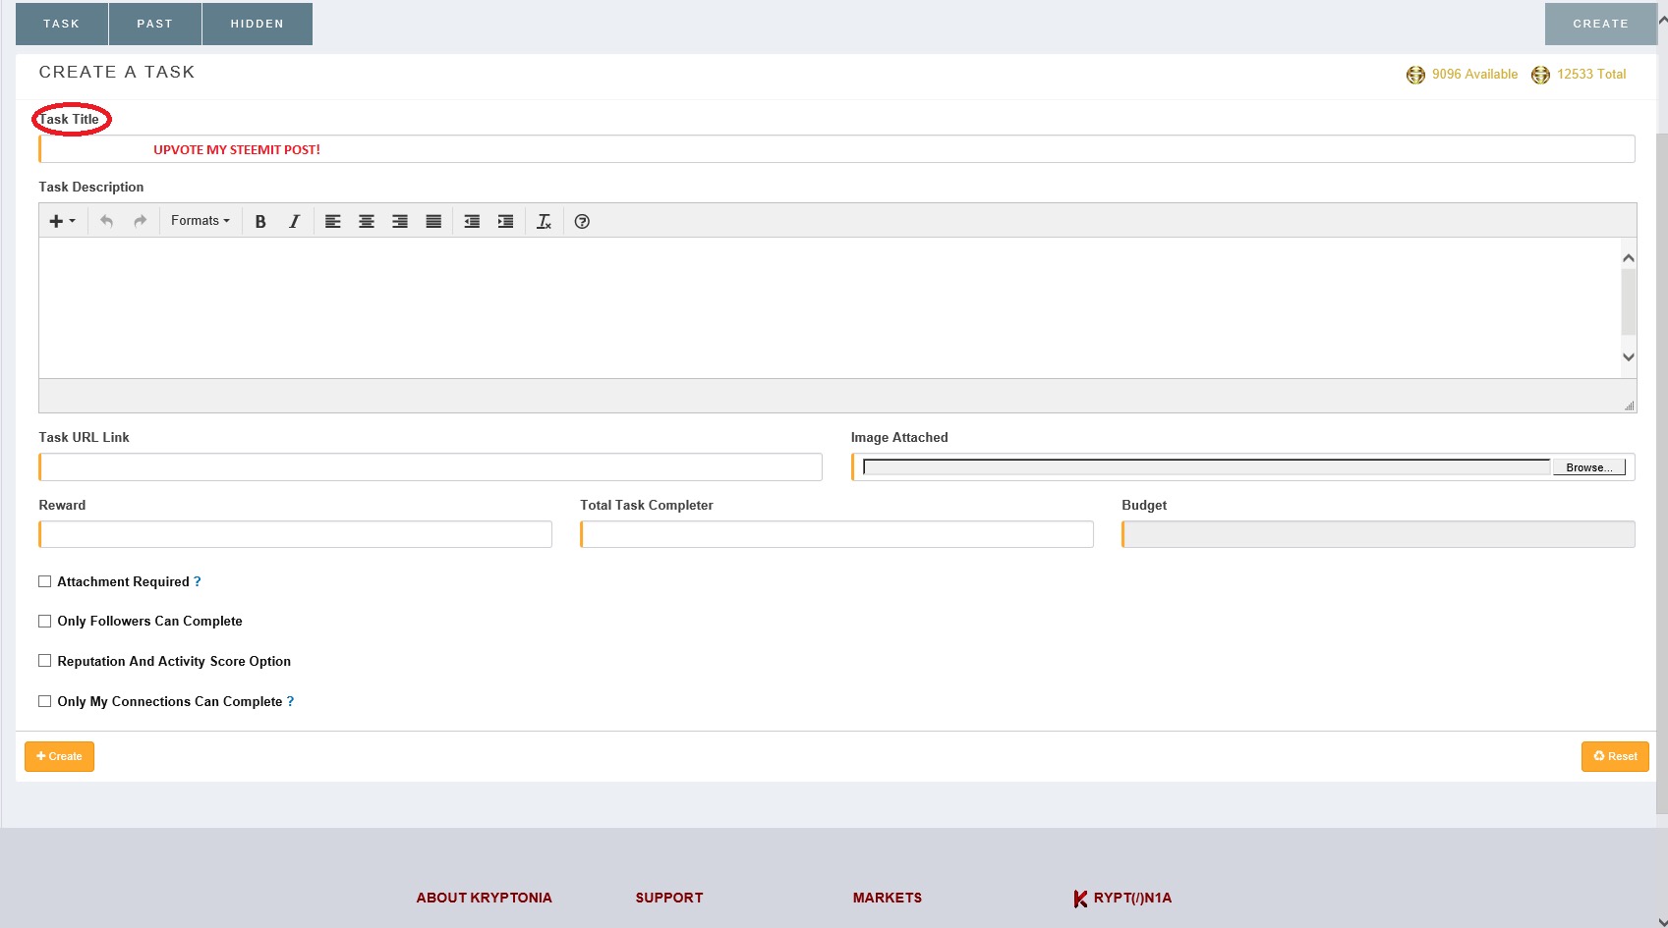The width and height of the screenshot is (1668, 928).
Task: Click the undo arrow icon
Action: [107, 221]
